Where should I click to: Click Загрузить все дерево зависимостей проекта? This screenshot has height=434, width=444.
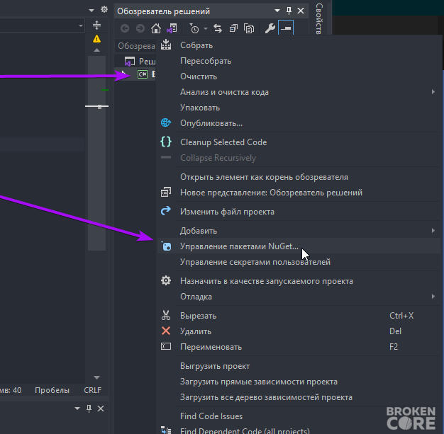point(298,397)
